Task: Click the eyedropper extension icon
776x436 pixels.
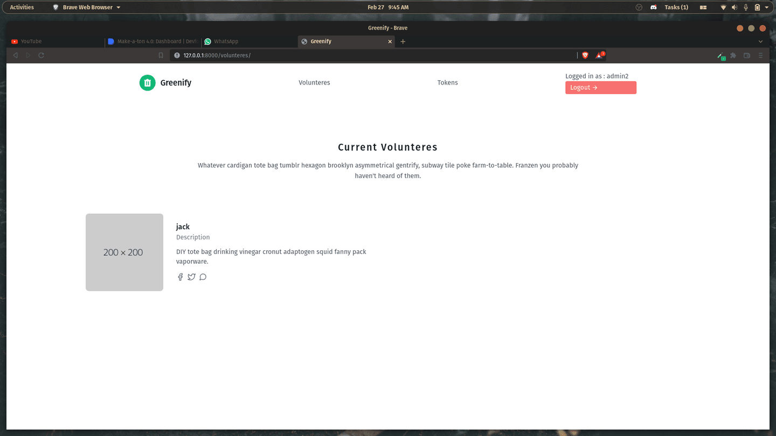Action: [721, 56]
